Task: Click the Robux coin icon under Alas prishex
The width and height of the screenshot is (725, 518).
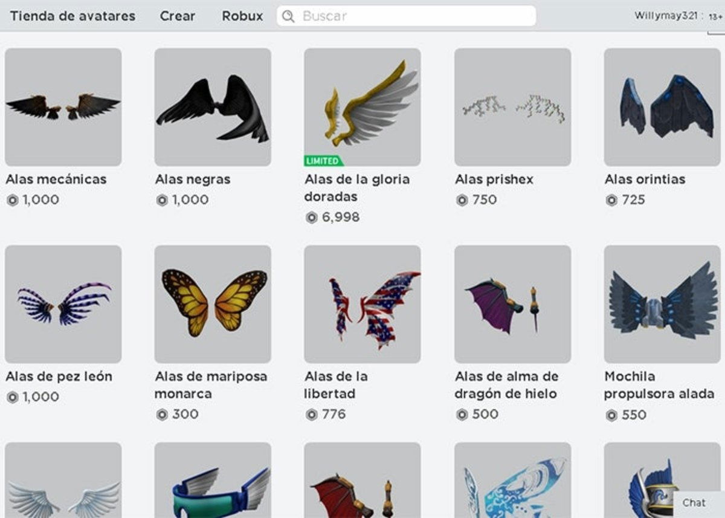Action: click(461, 199)
